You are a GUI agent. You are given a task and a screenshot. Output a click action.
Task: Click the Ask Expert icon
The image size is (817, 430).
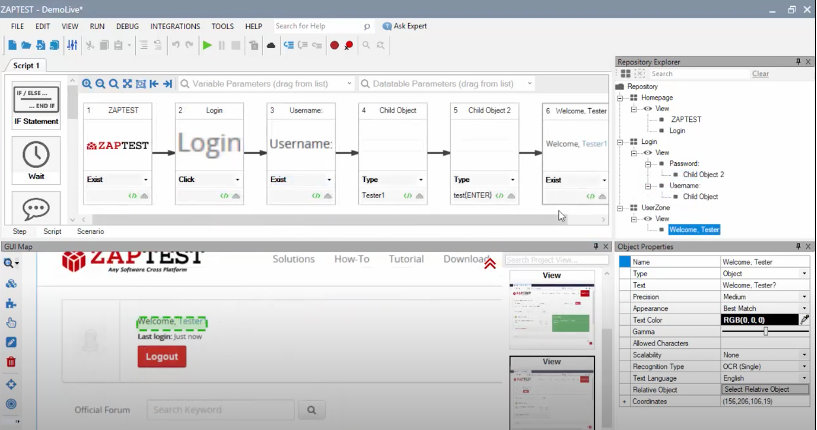tap(387, 26)
